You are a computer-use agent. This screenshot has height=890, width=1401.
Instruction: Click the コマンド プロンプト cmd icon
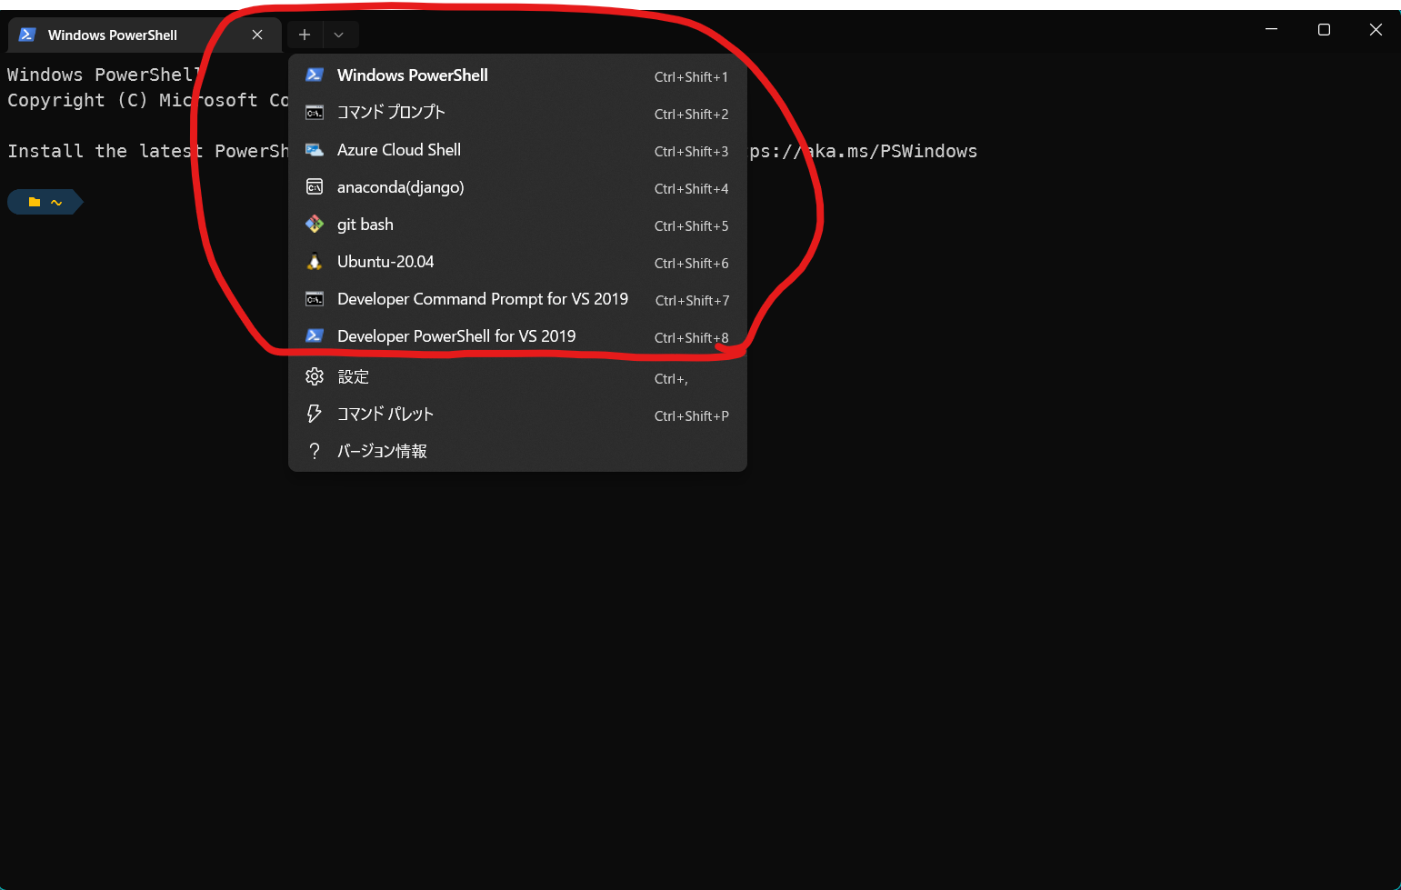(315, 113)
